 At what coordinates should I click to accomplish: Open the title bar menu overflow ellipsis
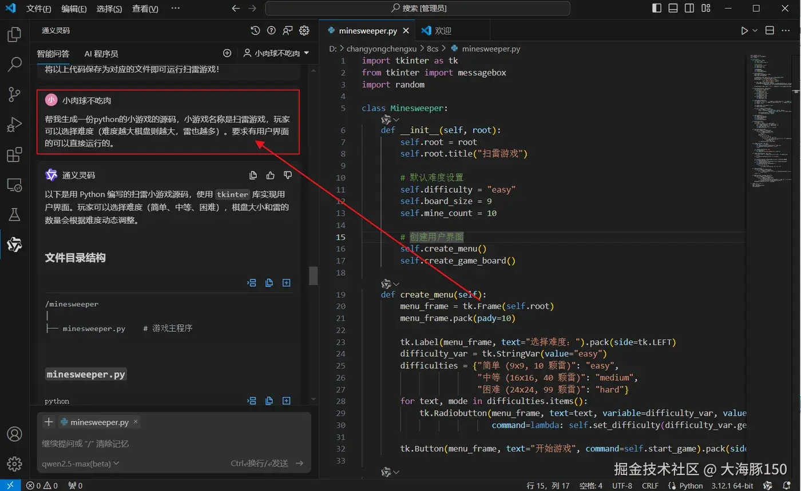click(x=175, y=8)
